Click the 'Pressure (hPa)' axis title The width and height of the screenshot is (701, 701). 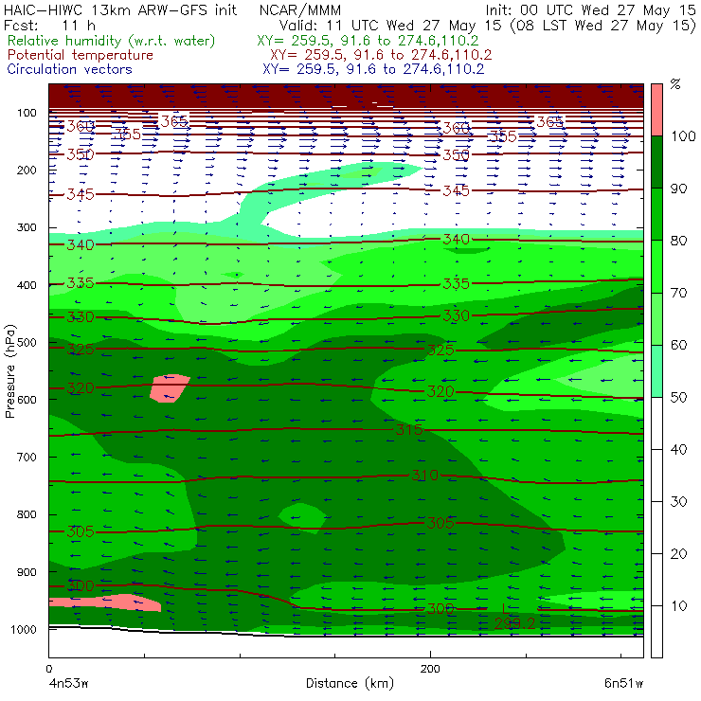pos(9,371)
